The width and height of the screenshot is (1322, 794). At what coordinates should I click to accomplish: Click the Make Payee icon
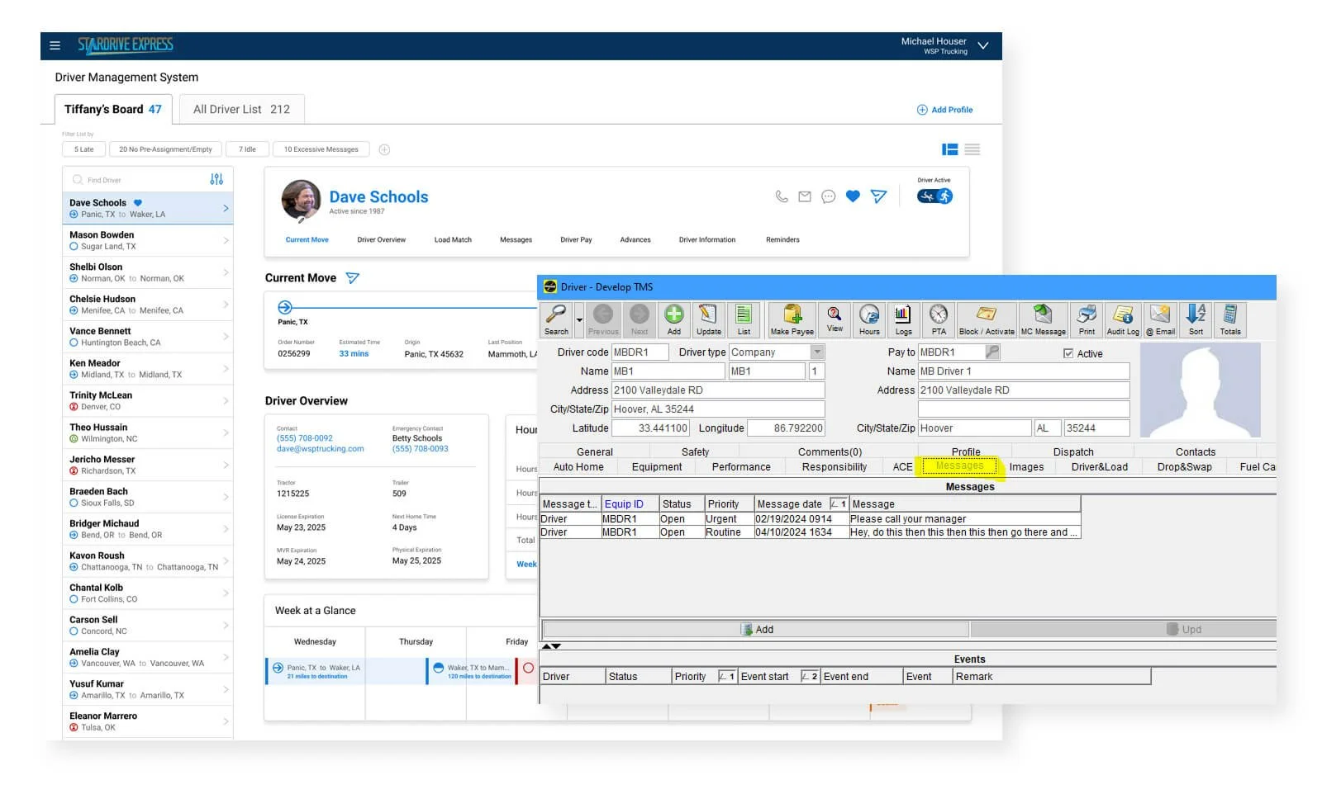click(x=792, y=319)
